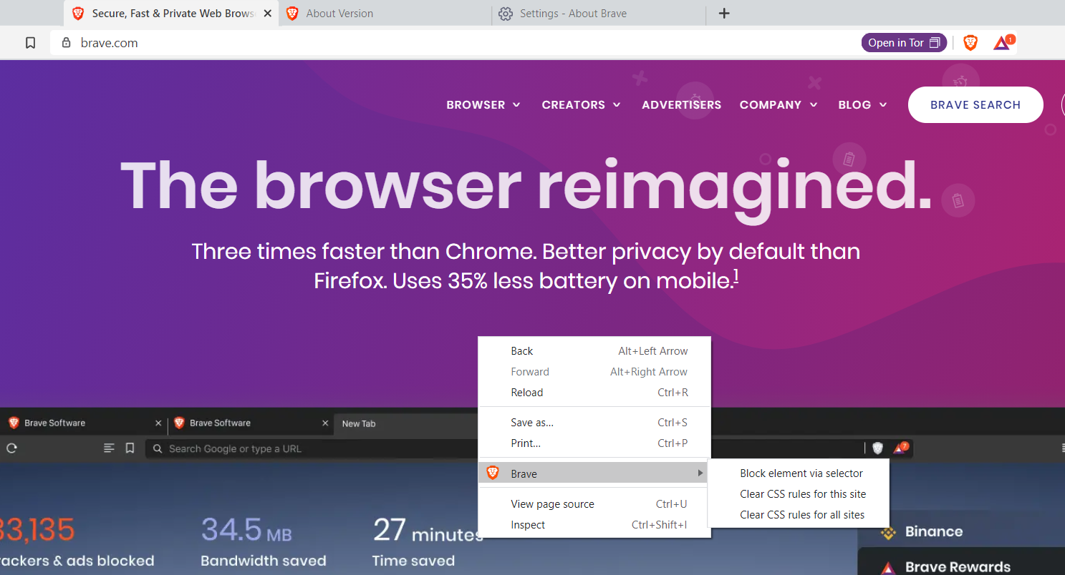Choose Reload from the context menu

594,393
